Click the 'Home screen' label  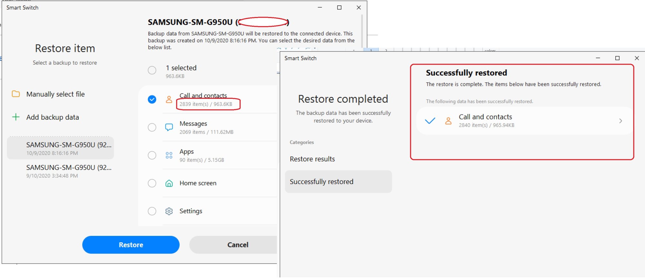coord(198,183)
